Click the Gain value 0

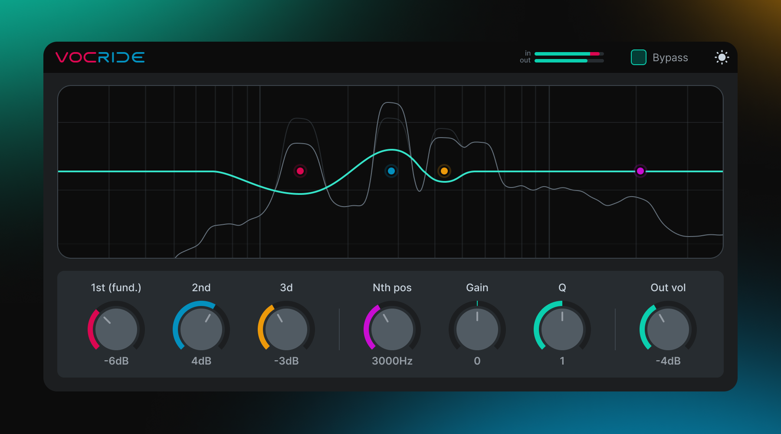pos(477,361)
